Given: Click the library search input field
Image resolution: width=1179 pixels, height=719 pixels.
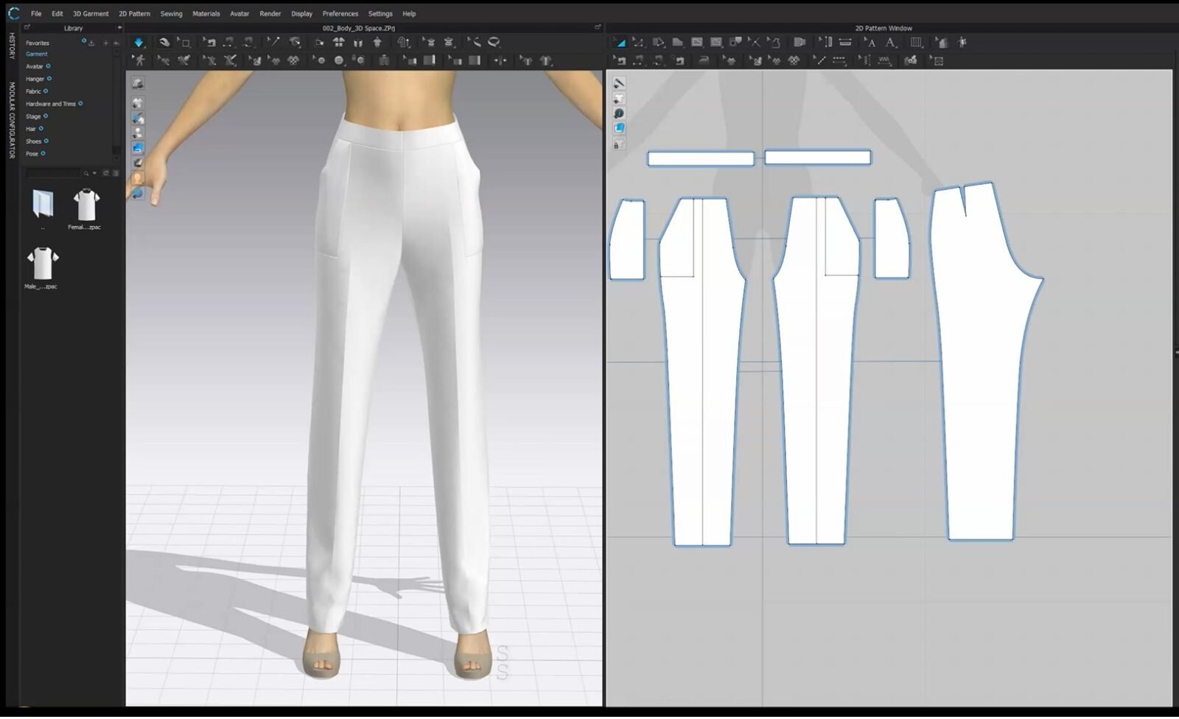Looking at the screenshot, I should [52, 173].
